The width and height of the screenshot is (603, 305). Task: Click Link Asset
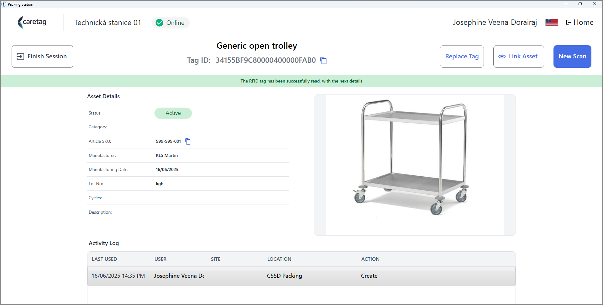coord(518,56)
